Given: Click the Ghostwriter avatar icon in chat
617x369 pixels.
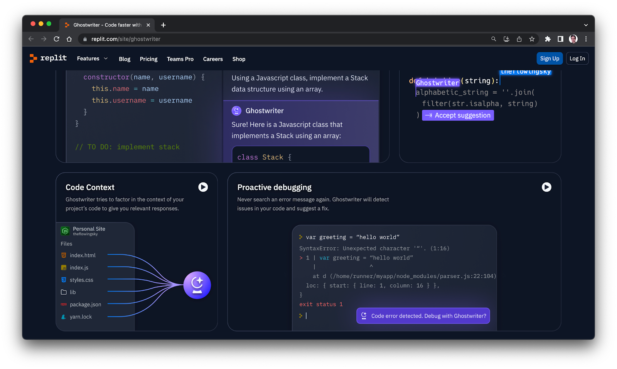Looking at the screenshot, I should [x=236, y=111].
